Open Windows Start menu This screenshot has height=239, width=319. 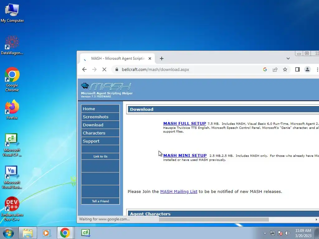[8, 233]
